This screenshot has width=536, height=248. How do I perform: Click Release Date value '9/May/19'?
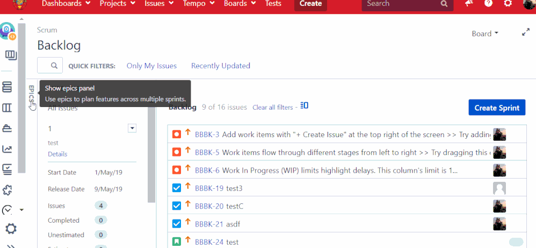pos(108,189)
